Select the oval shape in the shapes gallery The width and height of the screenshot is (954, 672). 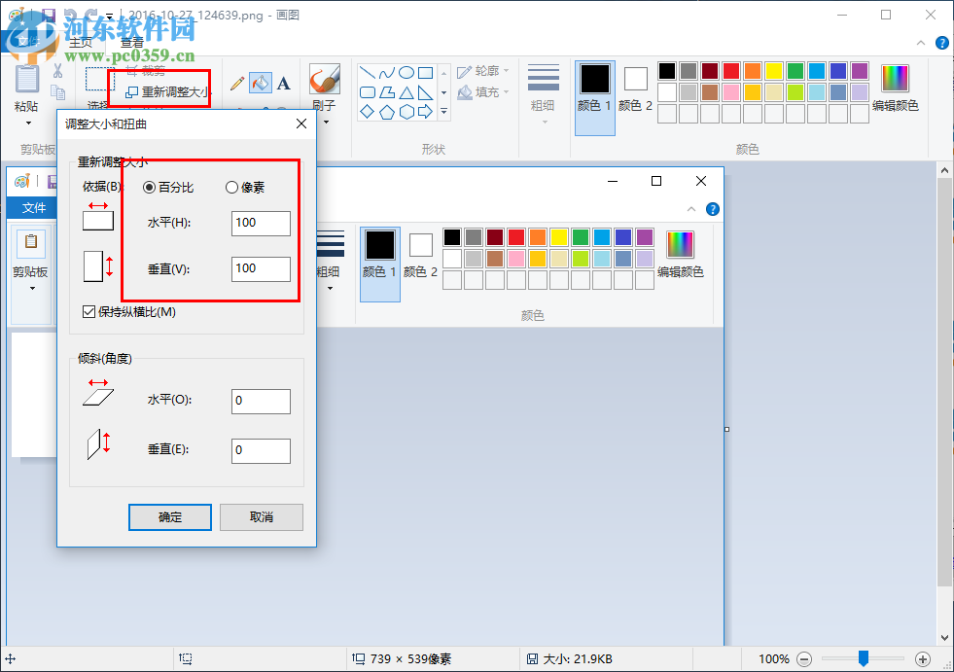(x=406, y=71)
